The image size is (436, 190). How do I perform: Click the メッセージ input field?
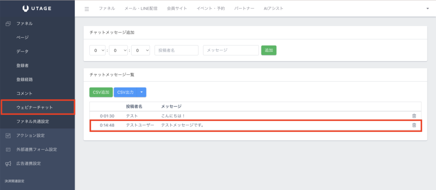[231, 50]
